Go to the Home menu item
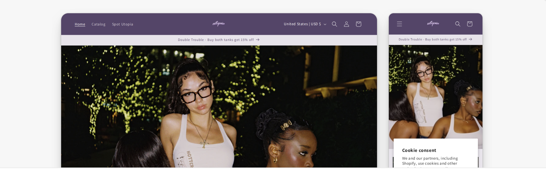 click(80, 24)
